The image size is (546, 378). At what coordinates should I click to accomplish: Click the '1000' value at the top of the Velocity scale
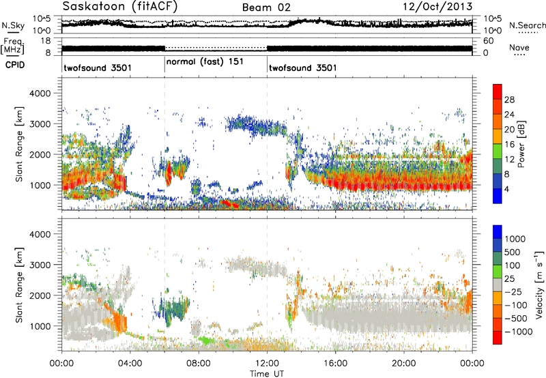[515, 239]
